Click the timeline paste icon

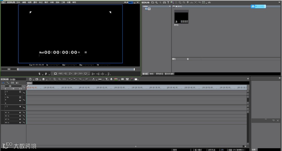point(59,79)
